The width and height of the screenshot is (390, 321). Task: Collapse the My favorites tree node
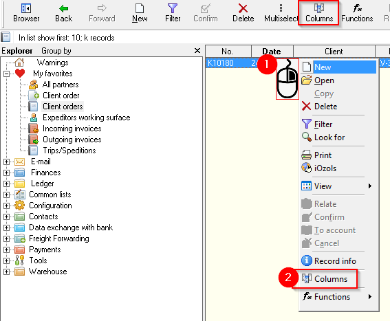[7, 74]
